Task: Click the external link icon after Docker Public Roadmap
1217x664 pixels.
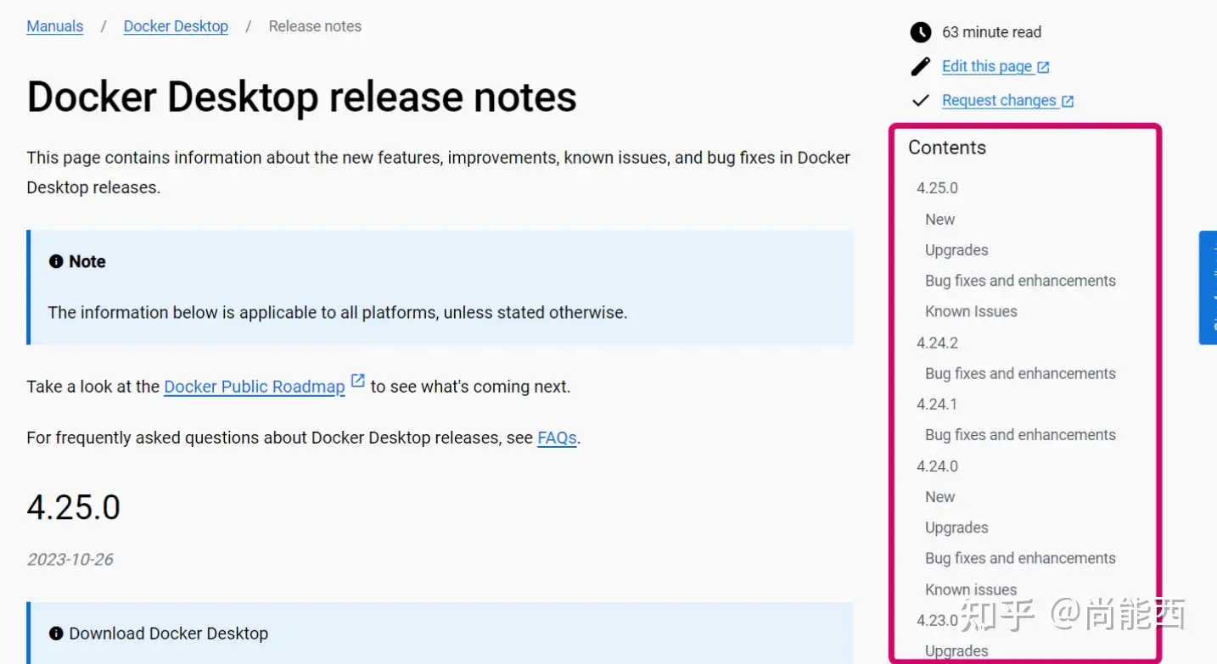Action: point(358,381)
